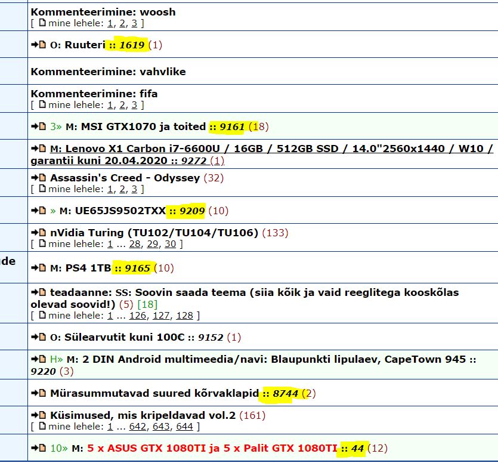Go to page 643 of Küsimused, mis kripeldavad

click(161, 427)
